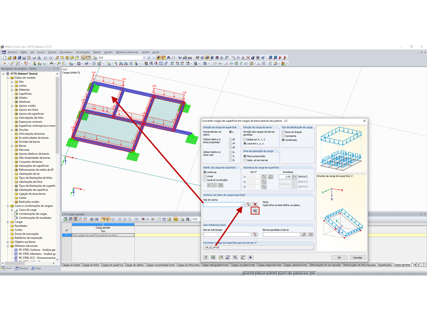Click the eye view icon in dialog footer
The image size is (427, 320).
pos(251,258)
